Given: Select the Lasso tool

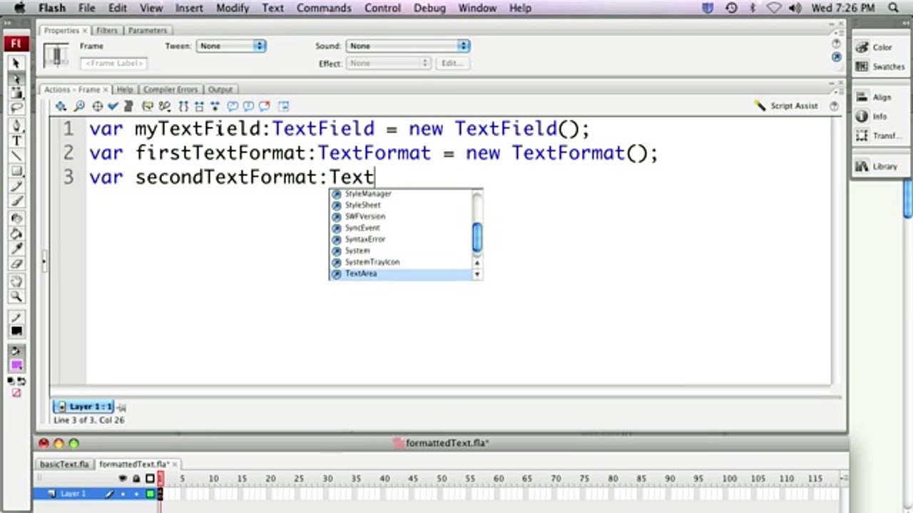Looking at the screenshot, I should pyautogui.click(x=16, y=108).
